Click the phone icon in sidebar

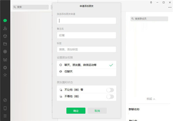pos(5,108)
